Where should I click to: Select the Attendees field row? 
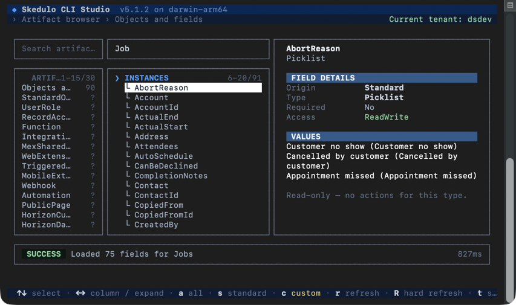tap(193, 147)
